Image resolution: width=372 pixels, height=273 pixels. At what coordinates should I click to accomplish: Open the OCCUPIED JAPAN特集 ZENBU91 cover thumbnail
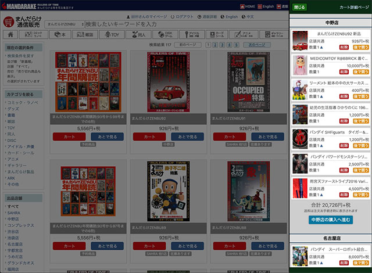248,82
